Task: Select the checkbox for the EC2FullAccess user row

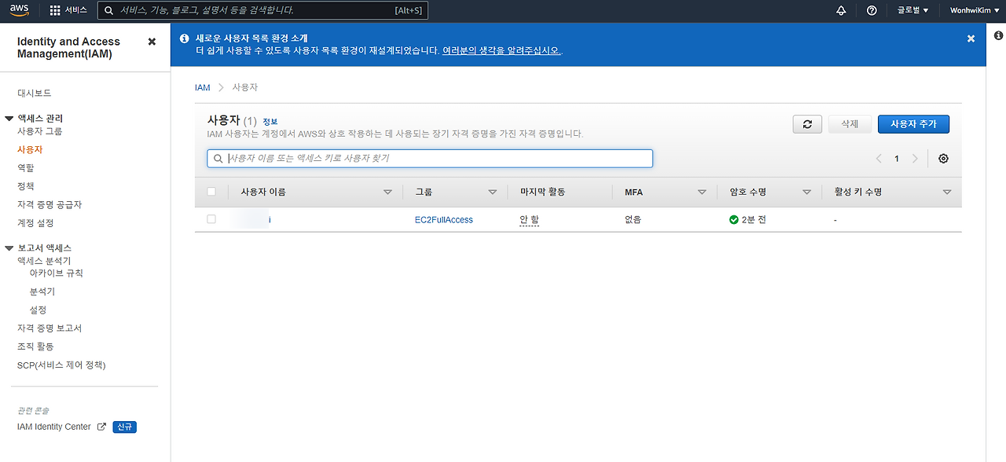Action: point(211,220)
